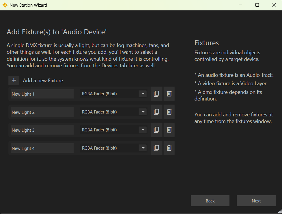Delete the New Light 2 fixture
The width and height of the screenshot is (282, 214).
(x=169, y=112)
